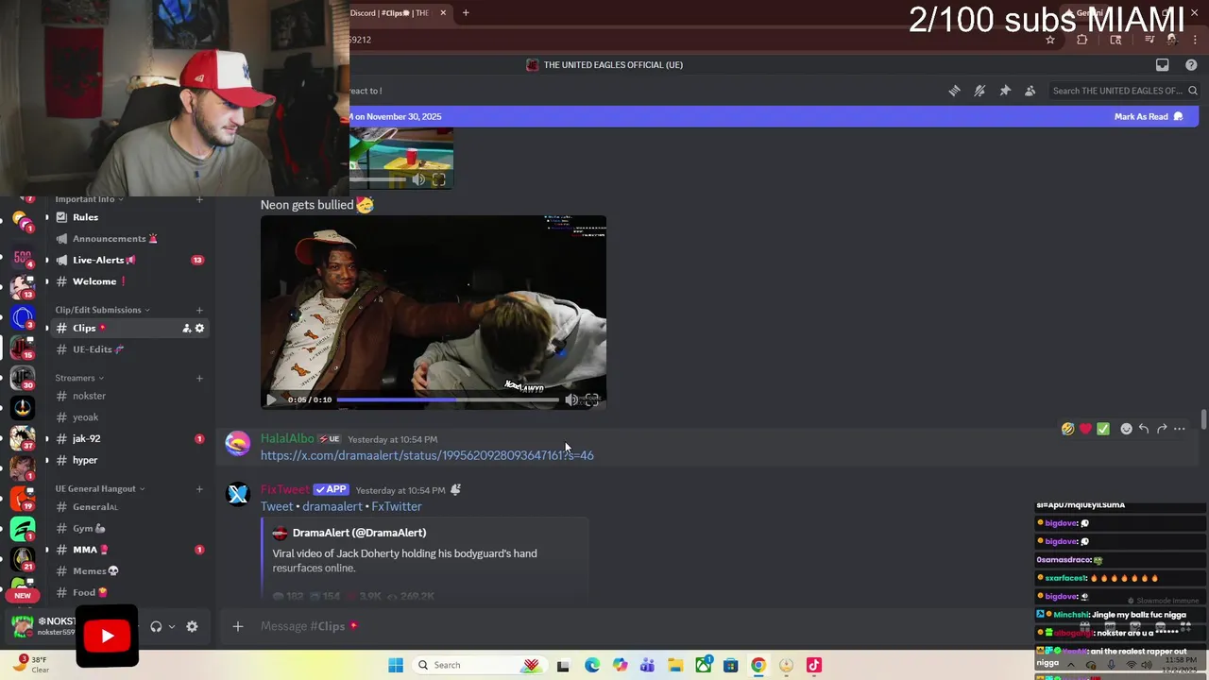React with the green check mark emoji
Screen dimensions: 1209x680
point(1103,429)
